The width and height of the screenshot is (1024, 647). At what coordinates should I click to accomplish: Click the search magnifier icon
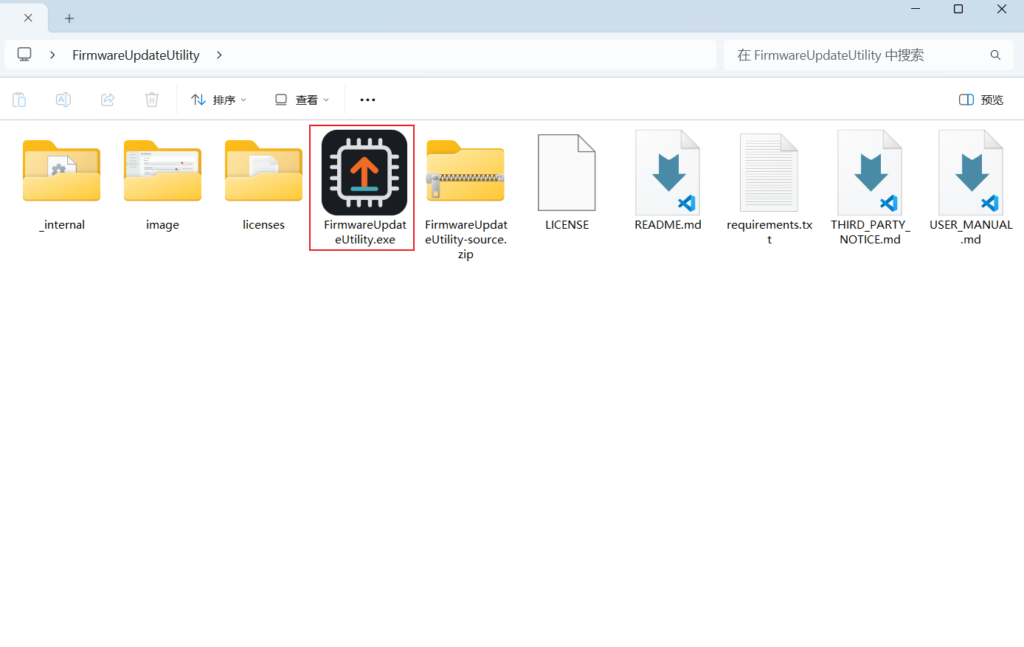(x=995, y=55)
